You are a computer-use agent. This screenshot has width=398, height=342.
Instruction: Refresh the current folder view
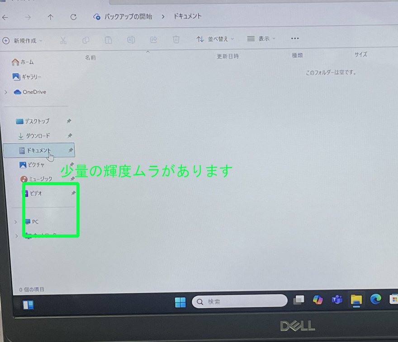click(73, 16)
